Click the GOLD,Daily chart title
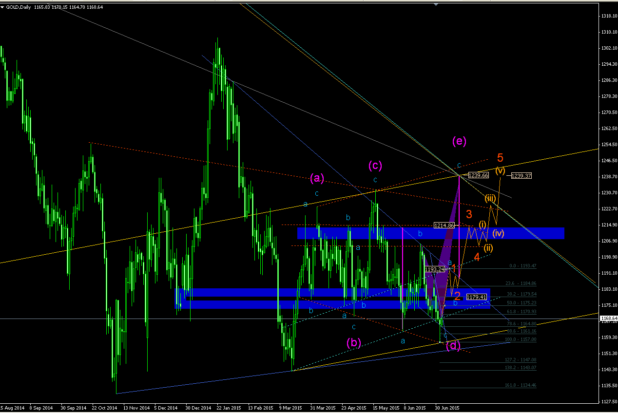 [x=19, y=7]
